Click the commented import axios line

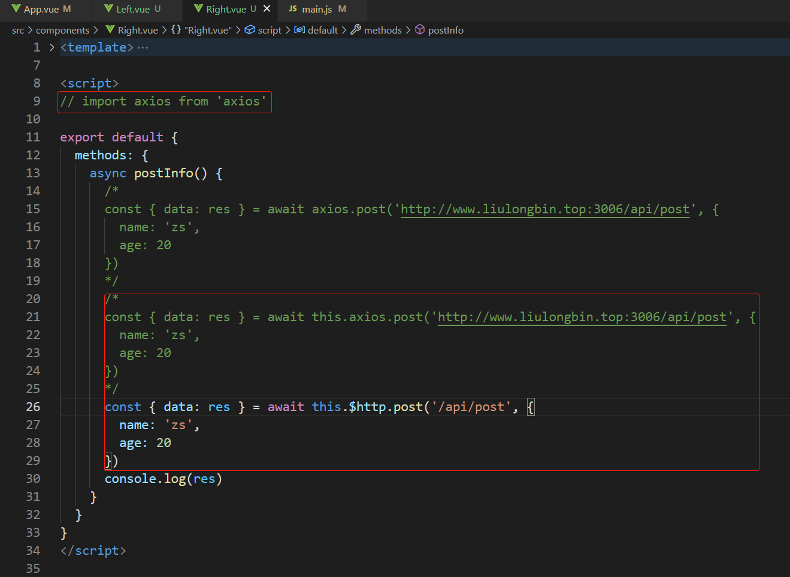pyautogui.click(x=164, y=101)
